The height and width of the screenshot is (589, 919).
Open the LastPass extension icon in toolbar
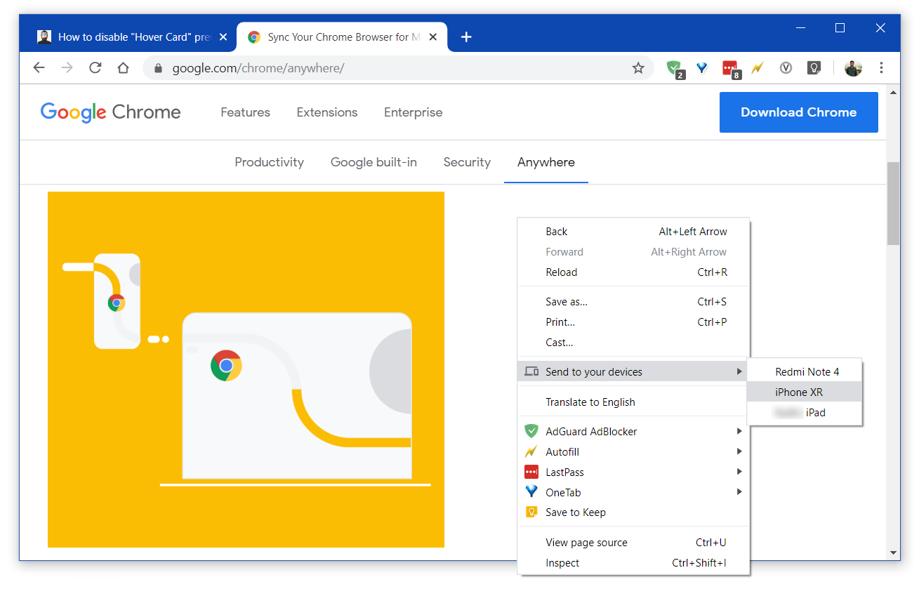click(731, 68)
